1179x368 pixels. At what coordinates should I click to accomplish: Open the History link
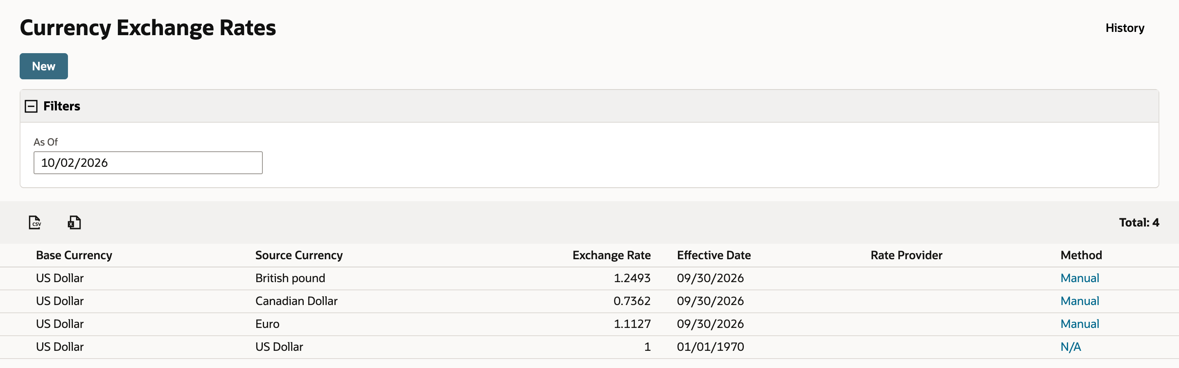coord(1125,28)
